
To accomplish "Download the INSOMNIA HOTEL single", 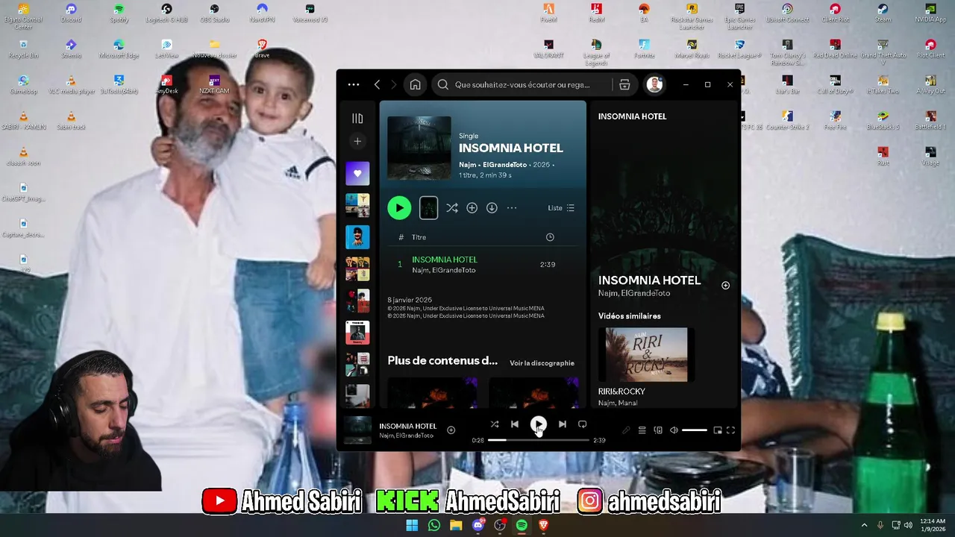I will pyautogui.click(x=492, y=208).
